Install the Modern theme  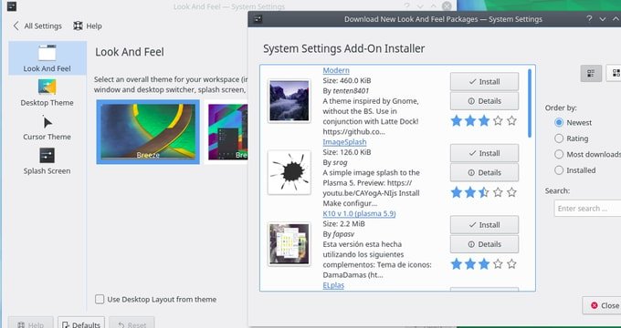point(484,81)
